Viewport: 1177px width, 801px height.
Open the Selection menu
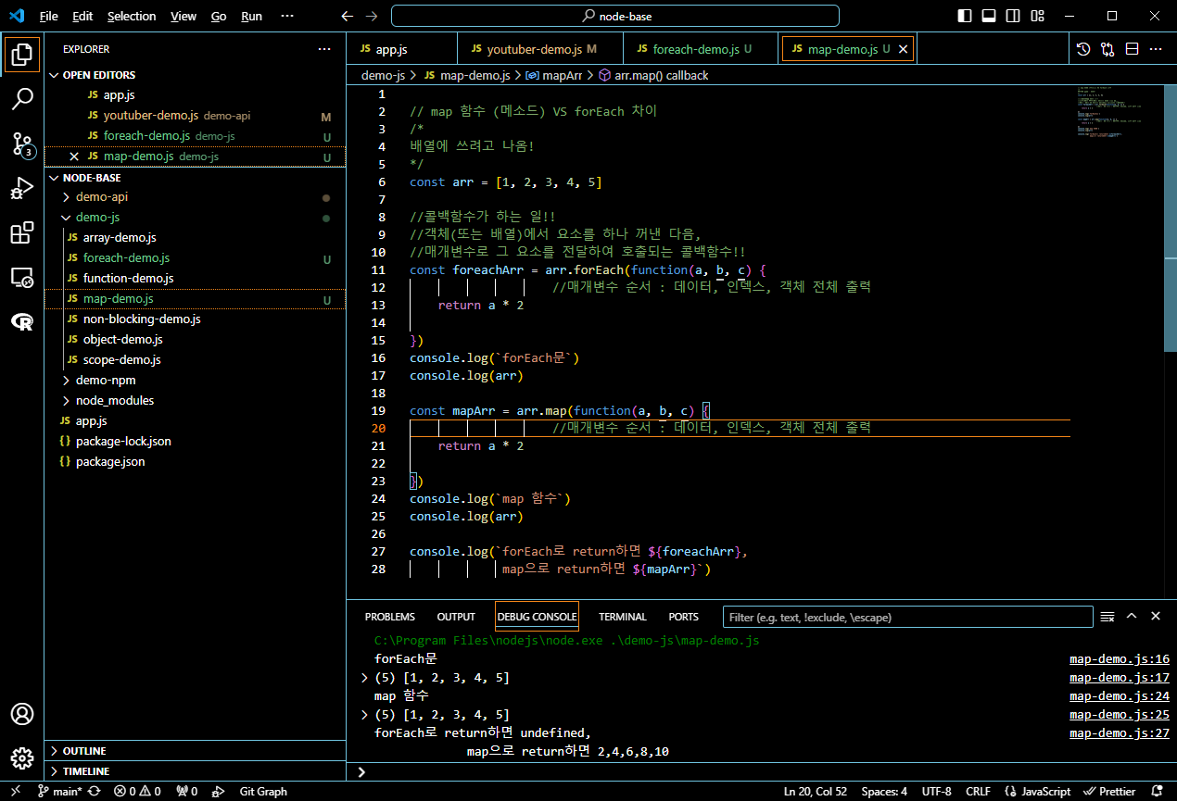pos(132,17)
